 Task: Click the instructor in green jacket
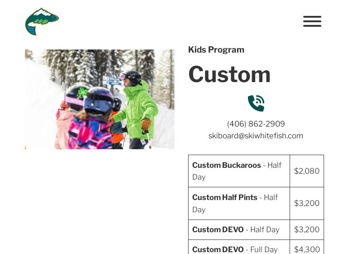point(136,109)
